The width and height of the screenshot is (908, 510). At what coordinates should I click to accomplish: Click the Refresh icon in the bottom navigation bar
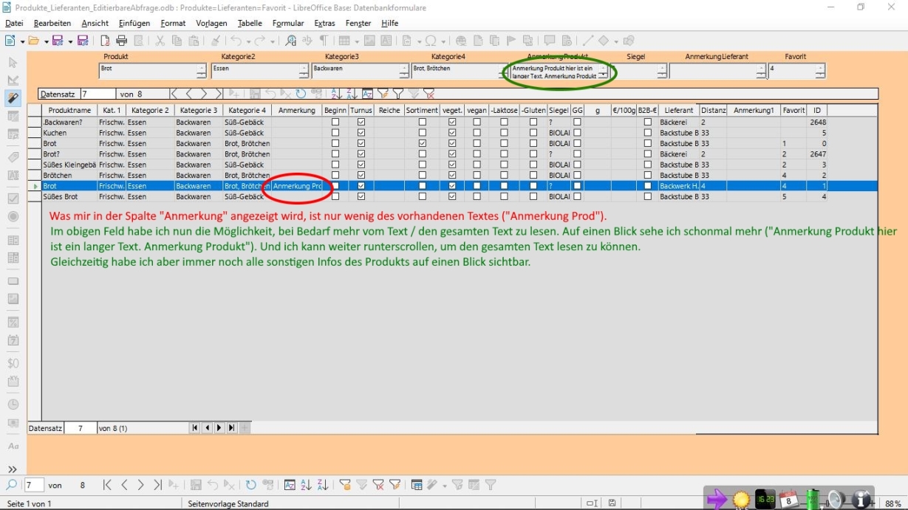tap(251, 485)
